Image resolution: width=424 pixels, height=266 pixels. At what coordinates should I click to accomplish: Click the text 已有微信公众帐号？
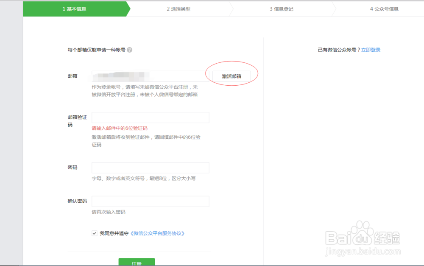[339, 50]
